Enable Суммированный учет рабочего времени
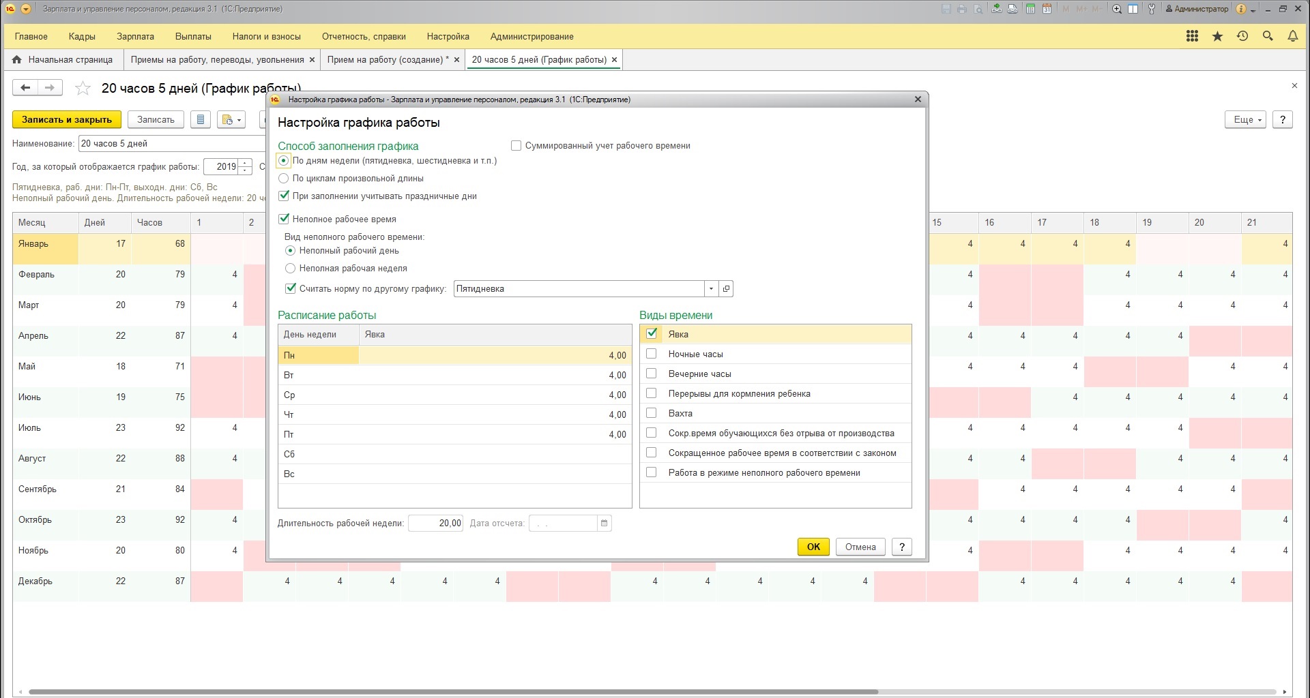Screen dimensions: 1310x698 coord(516,145)
